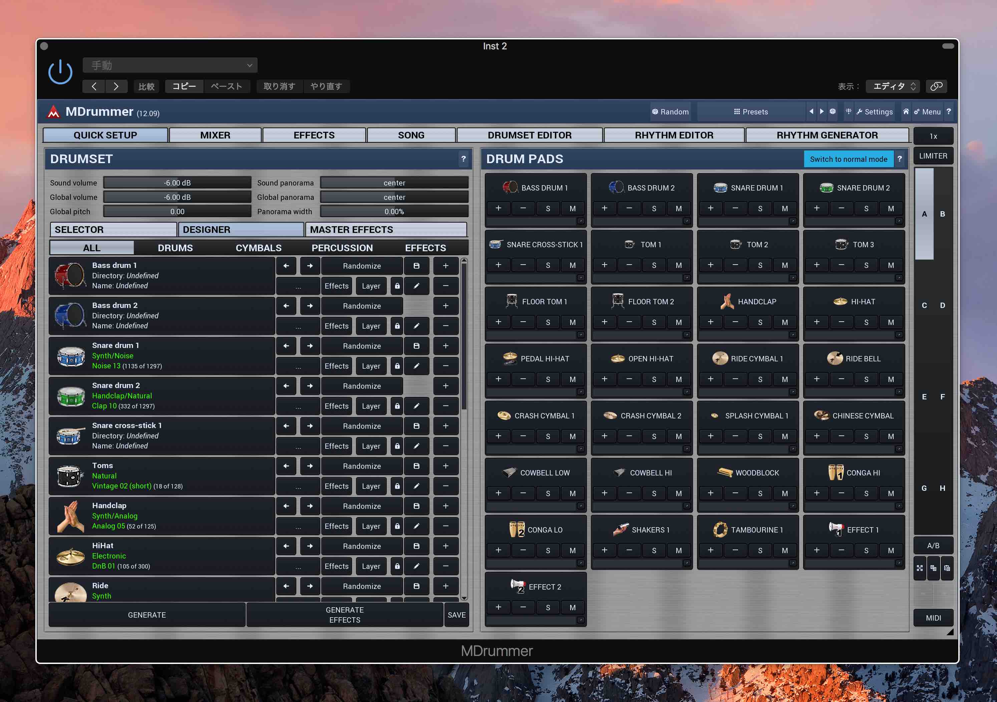Viewport: 997px width, 702px height.
Task: Toggle the plugin power bypass button
Action: point(60,72)
